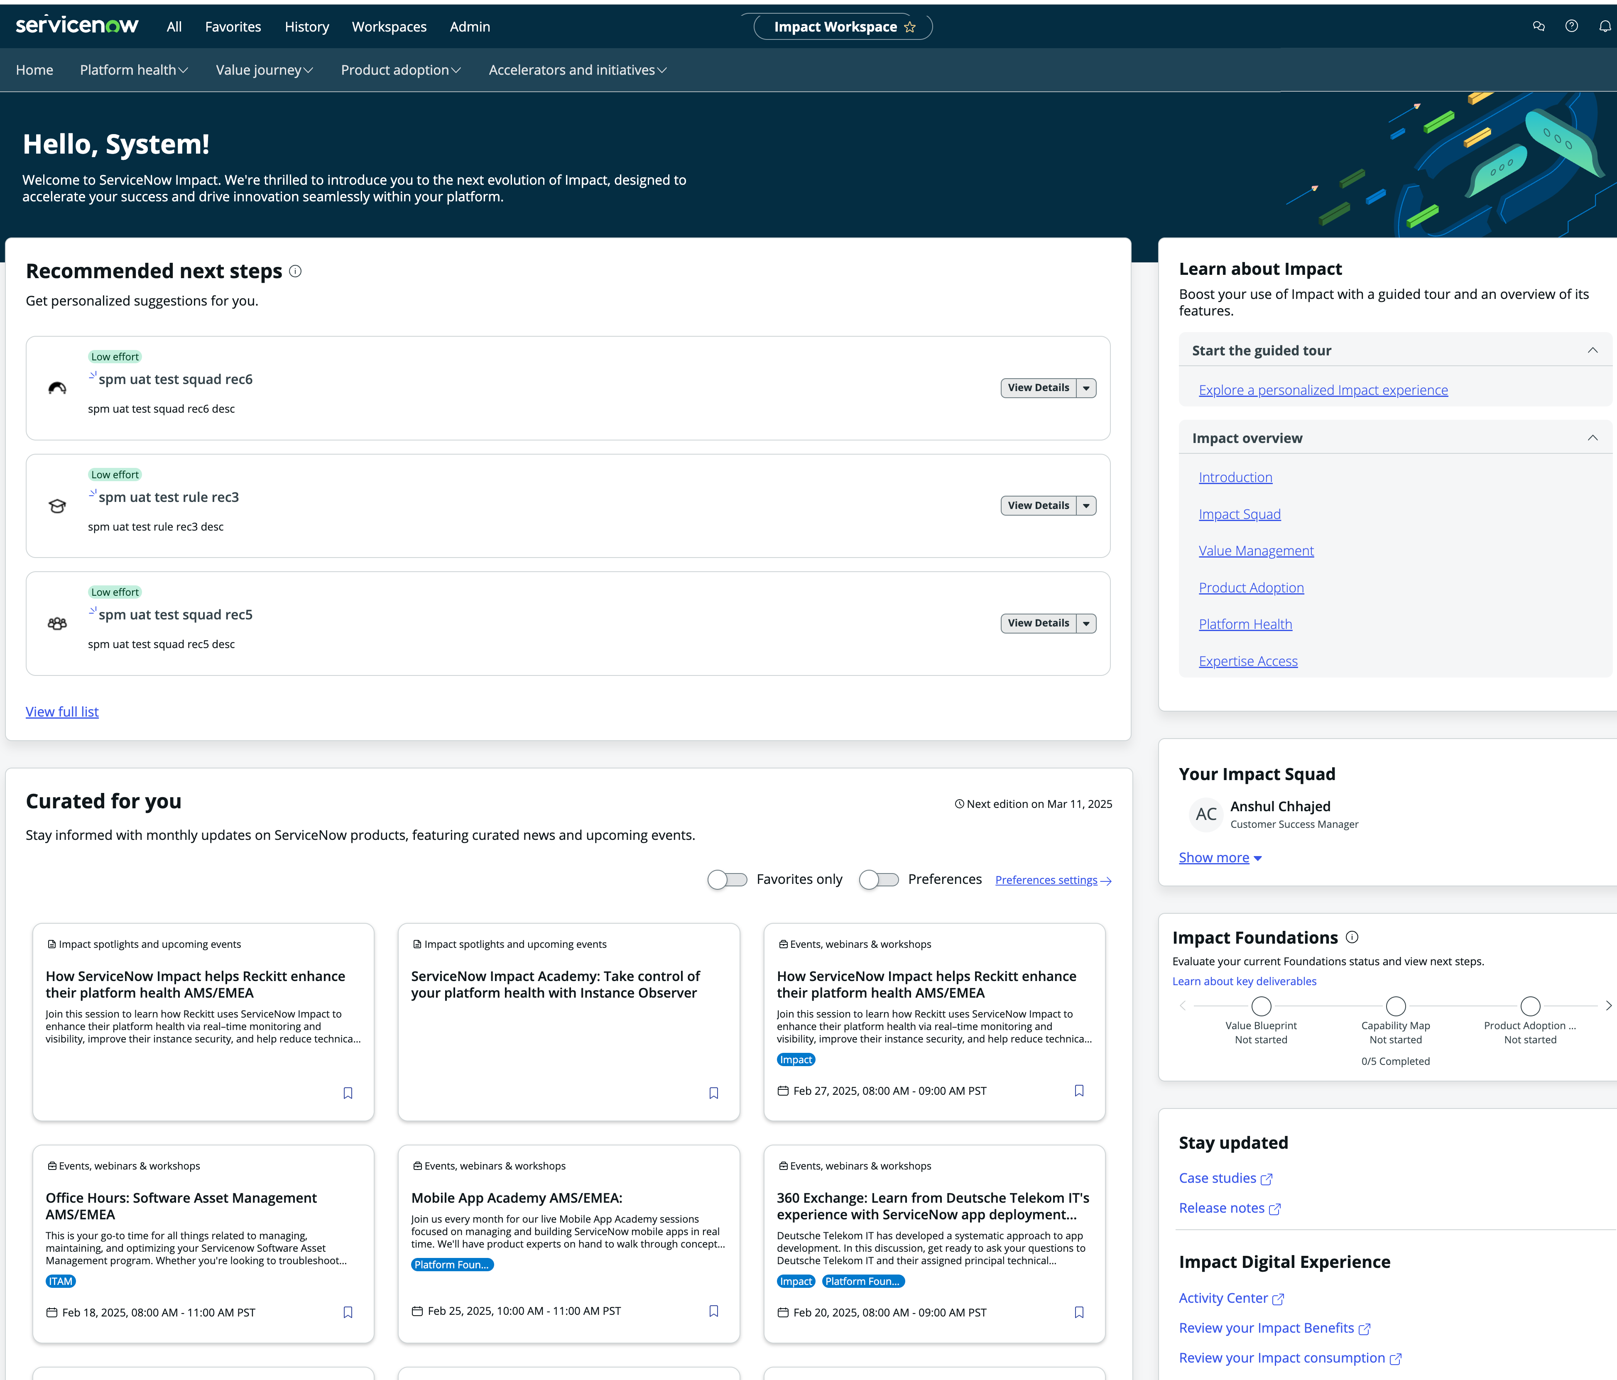Screen dimensions: 1617x1380
Task: Open the help question mark icon
Action: pyautogui.click(x=1572, y=27)
